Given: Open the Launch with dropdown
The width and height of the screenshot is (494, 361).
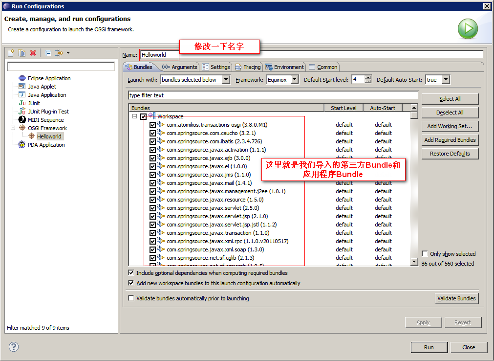Looking at the screenshot, I should pyautogui.click(x=226, y=79).
